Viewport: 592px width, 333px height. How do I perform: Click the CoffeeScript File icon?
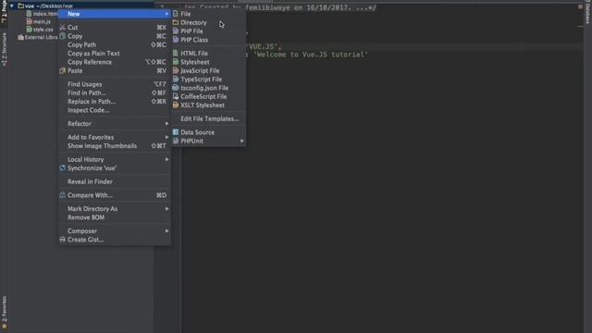point(176,96)
